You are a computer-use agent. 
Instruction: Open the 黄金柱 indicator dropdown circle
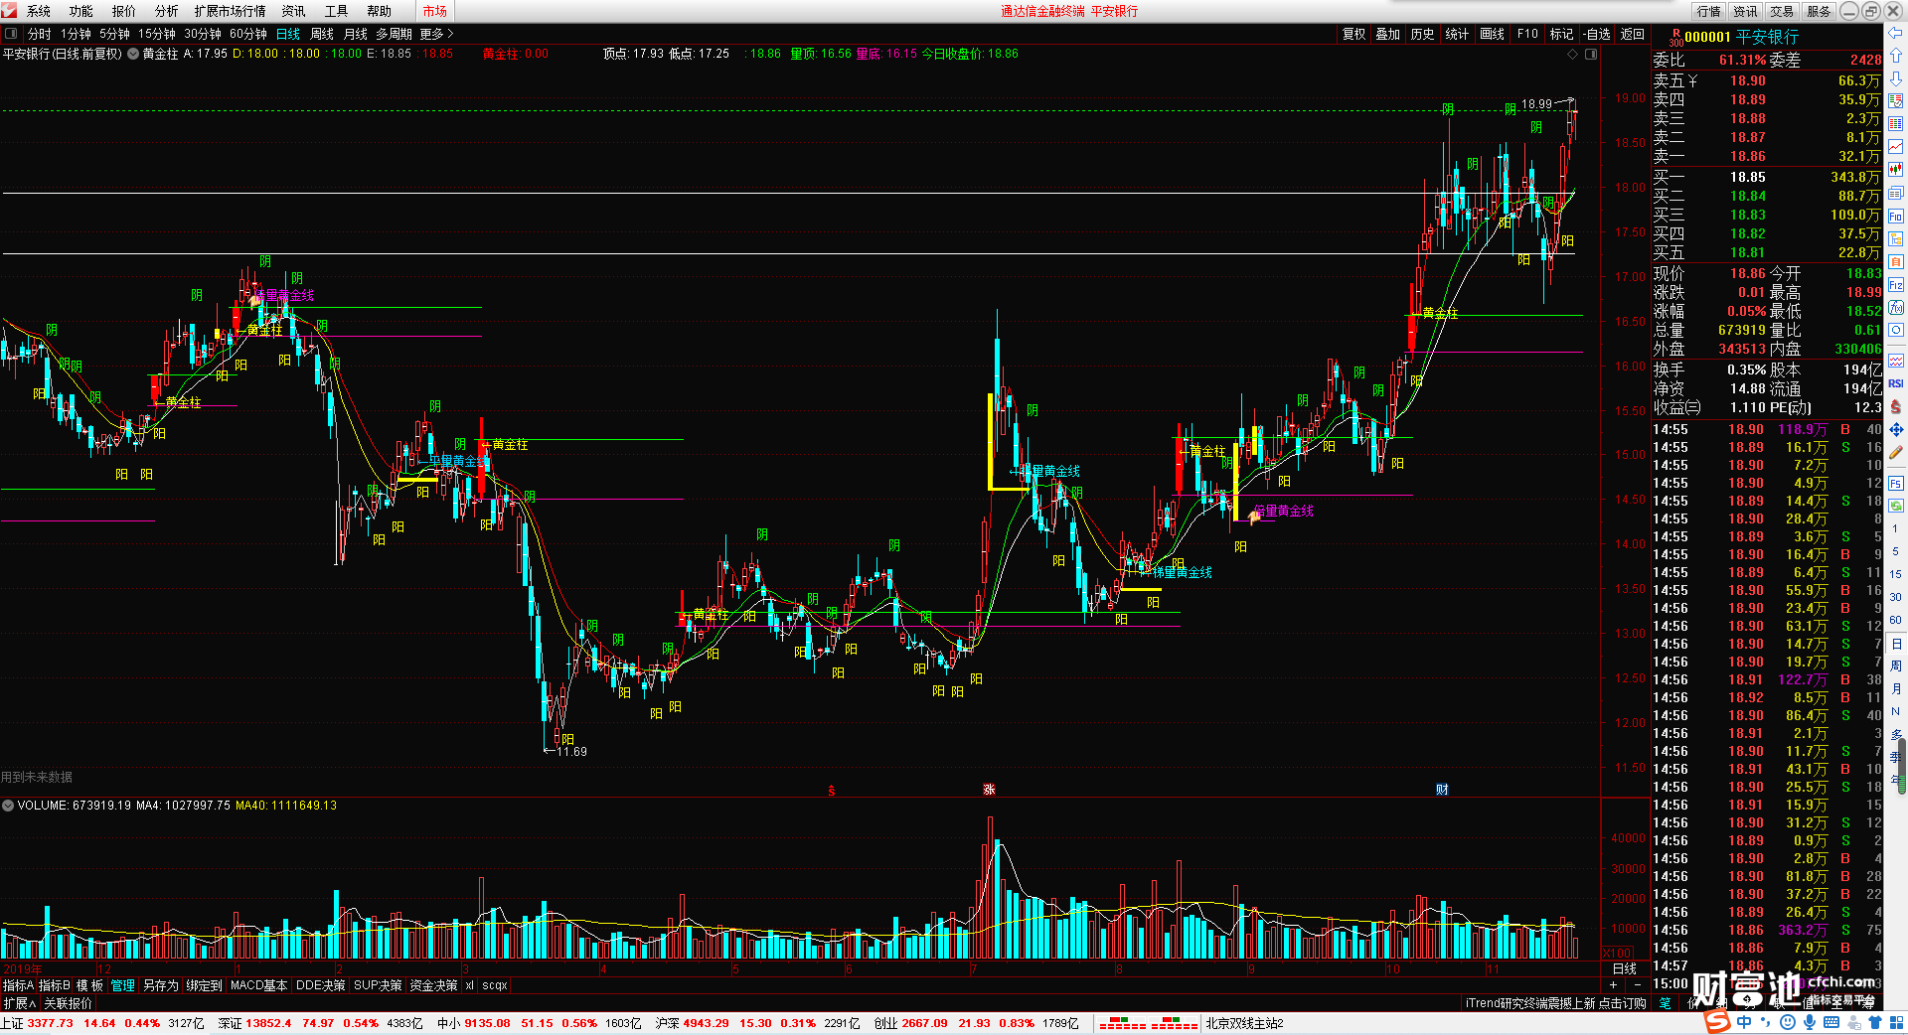[x=133, y=54]
